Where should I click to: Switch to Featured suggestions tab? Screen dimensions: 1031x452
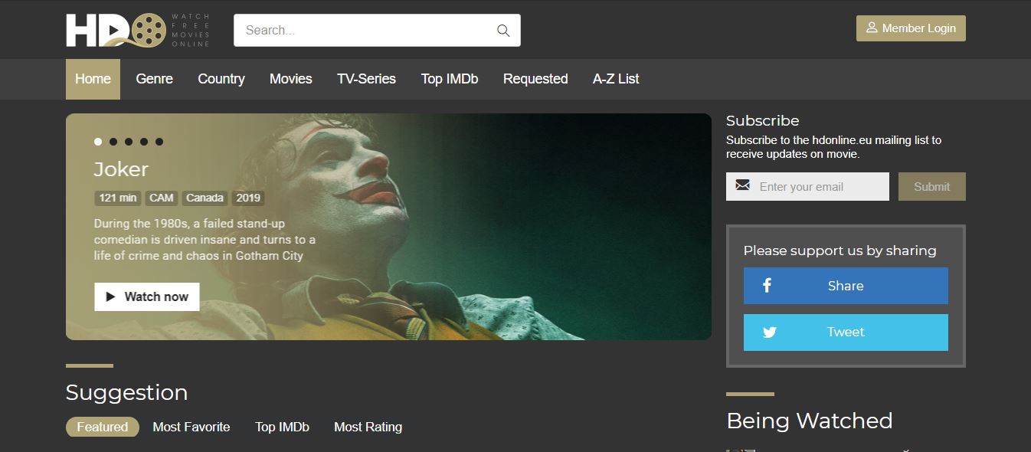click(x=103, y=427)
